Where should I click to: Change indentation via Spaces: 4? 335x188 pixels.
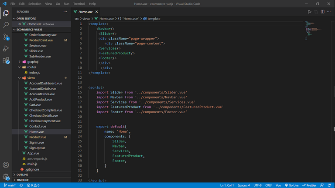(x=244, y=185)
